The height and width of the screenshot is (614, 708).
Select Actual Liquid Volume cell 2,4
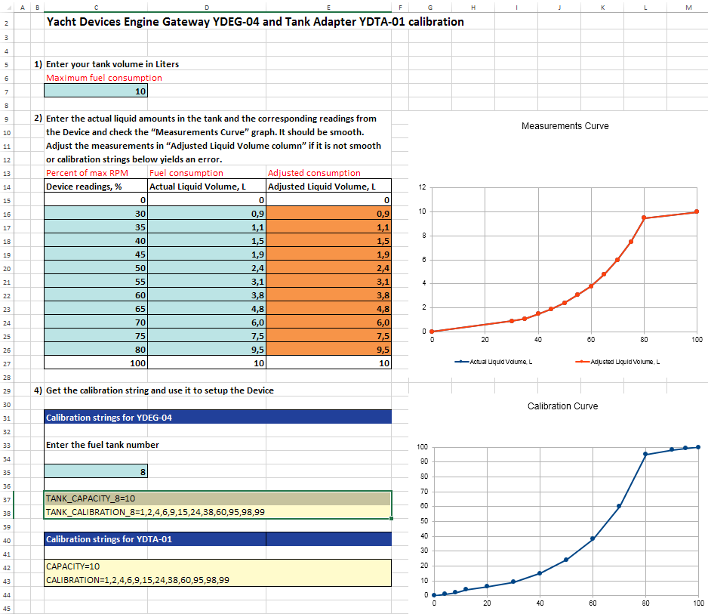(x=207, y=268)
